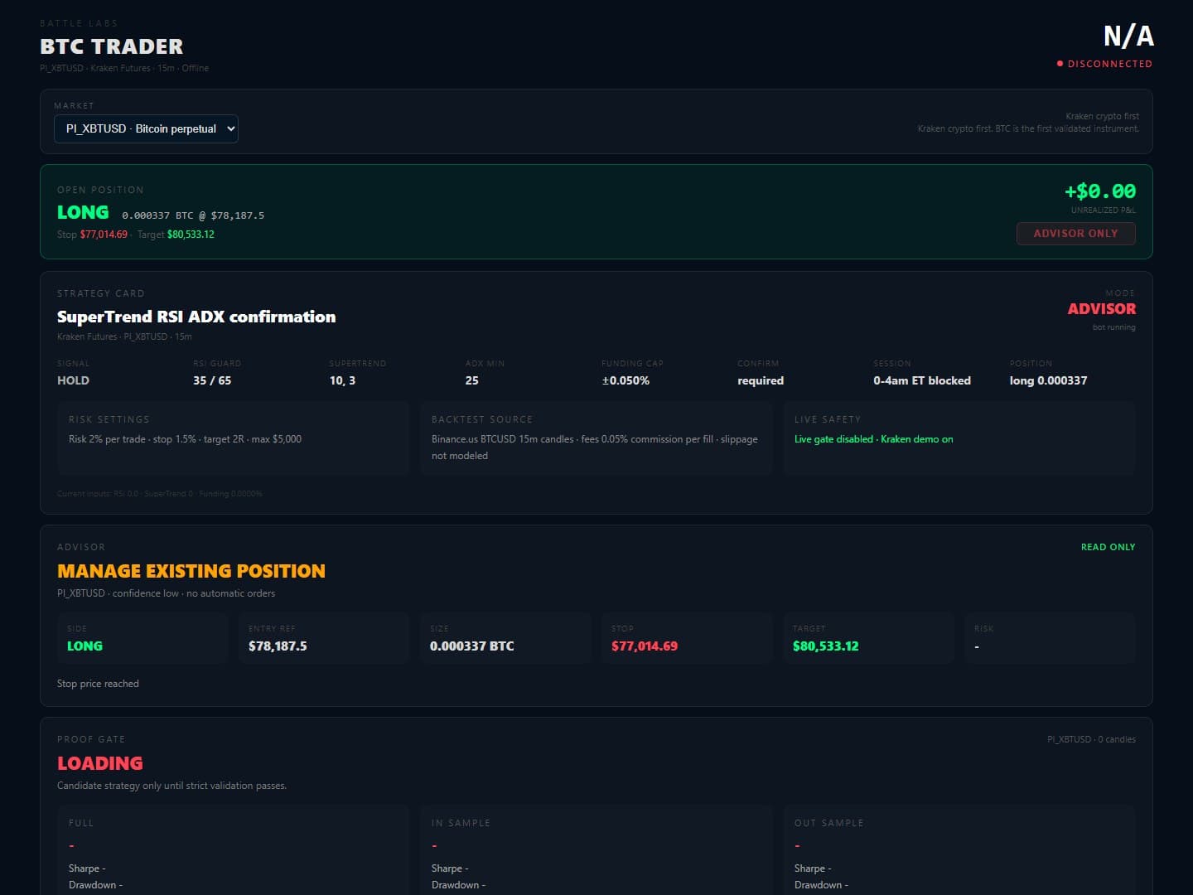Click Live gate disabled · Kraken demo on

pos(874,439)
